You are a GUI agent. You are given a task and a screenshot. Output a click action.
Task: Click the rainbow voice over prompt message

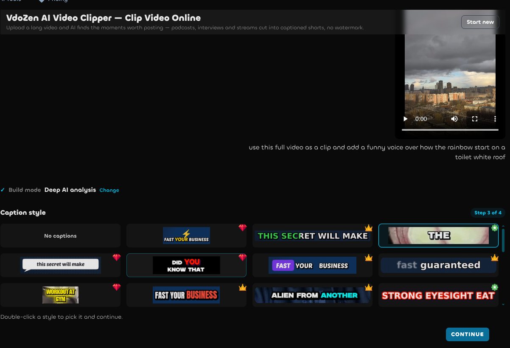coord(377,152)
